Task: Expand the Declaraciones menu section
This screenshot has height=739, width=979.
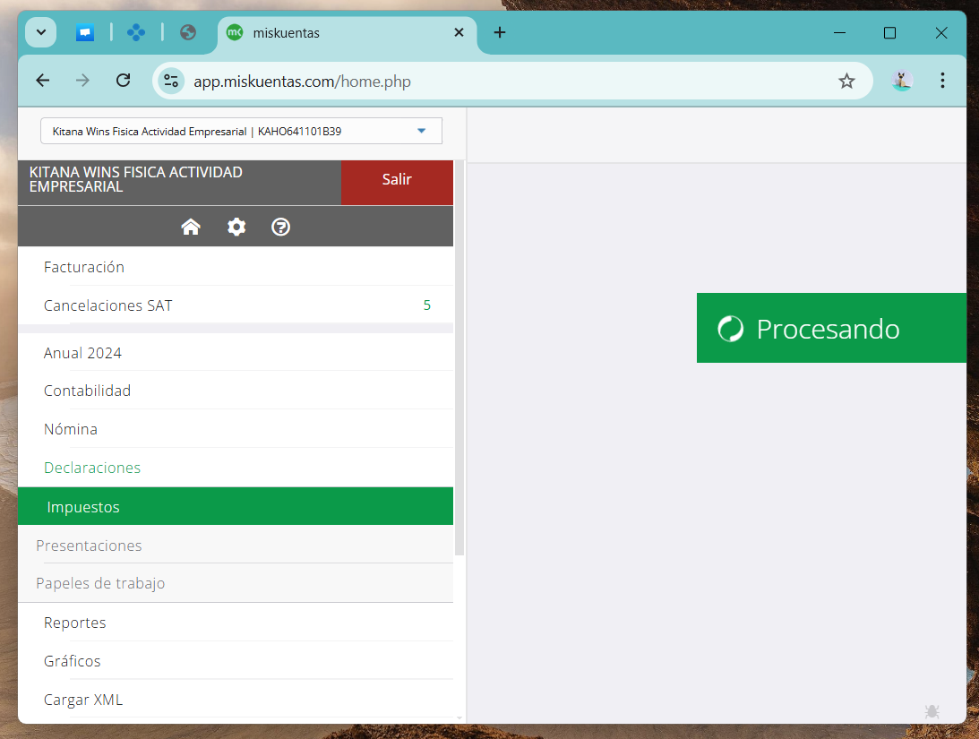Action: coord(92,468)
